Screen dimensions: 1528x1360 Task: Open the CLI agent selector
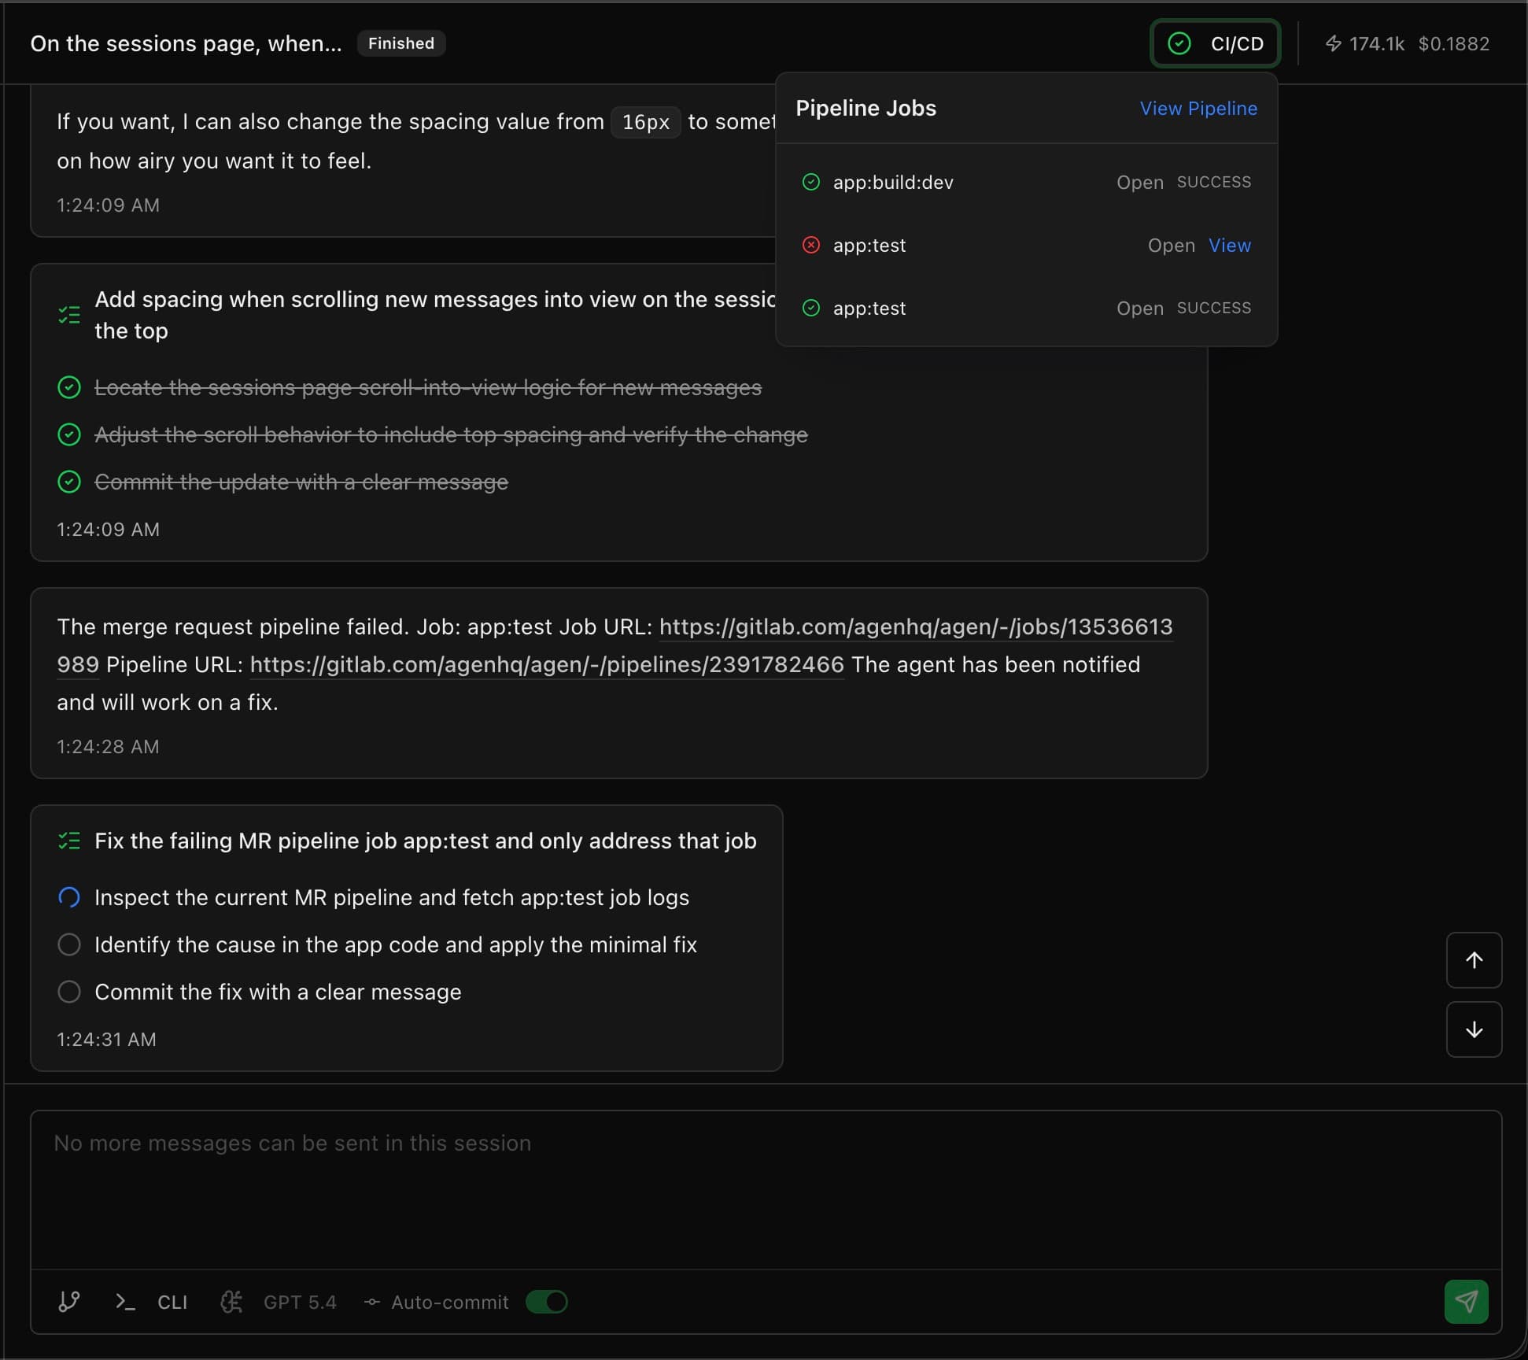point(172,1302)
